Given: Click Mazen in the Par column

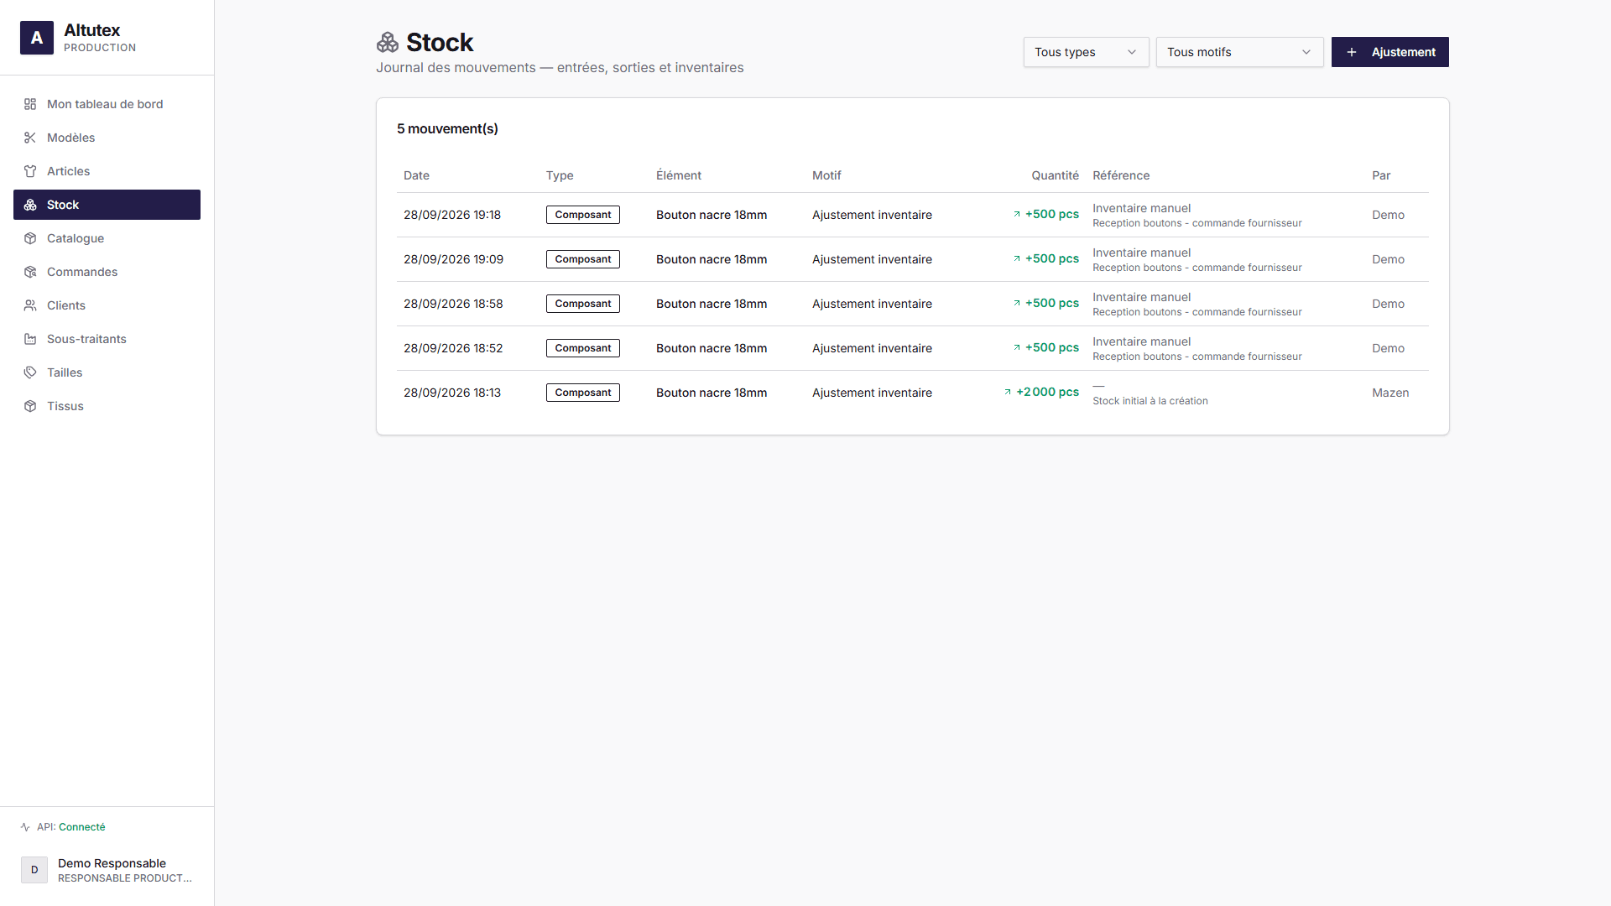Looking at the screenshot, I should pos(1390,393).
